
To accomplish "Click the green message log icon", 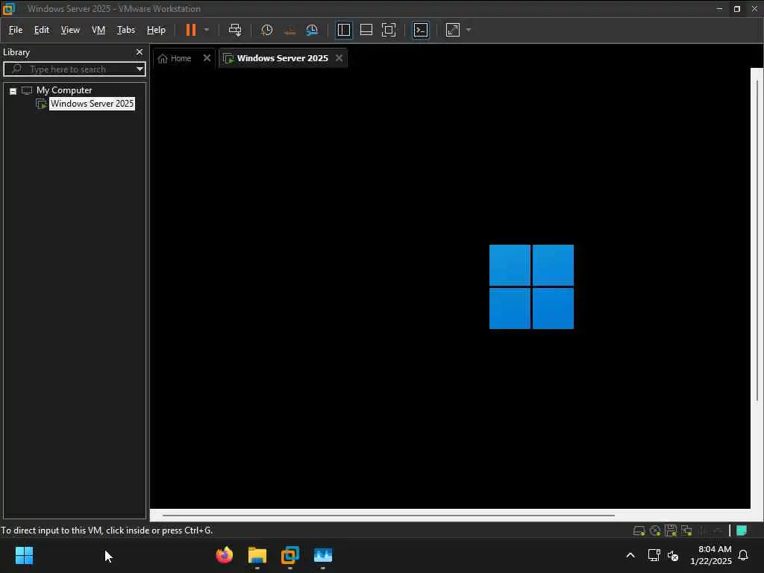I will click(742, 530).
